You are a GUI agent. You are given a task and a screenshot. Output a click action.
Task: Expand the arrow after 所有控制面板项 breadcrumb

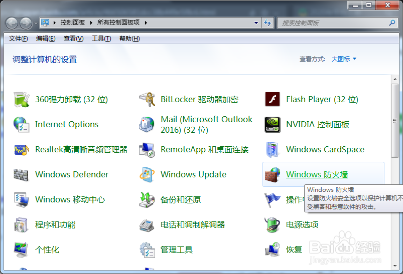(146, 23)
